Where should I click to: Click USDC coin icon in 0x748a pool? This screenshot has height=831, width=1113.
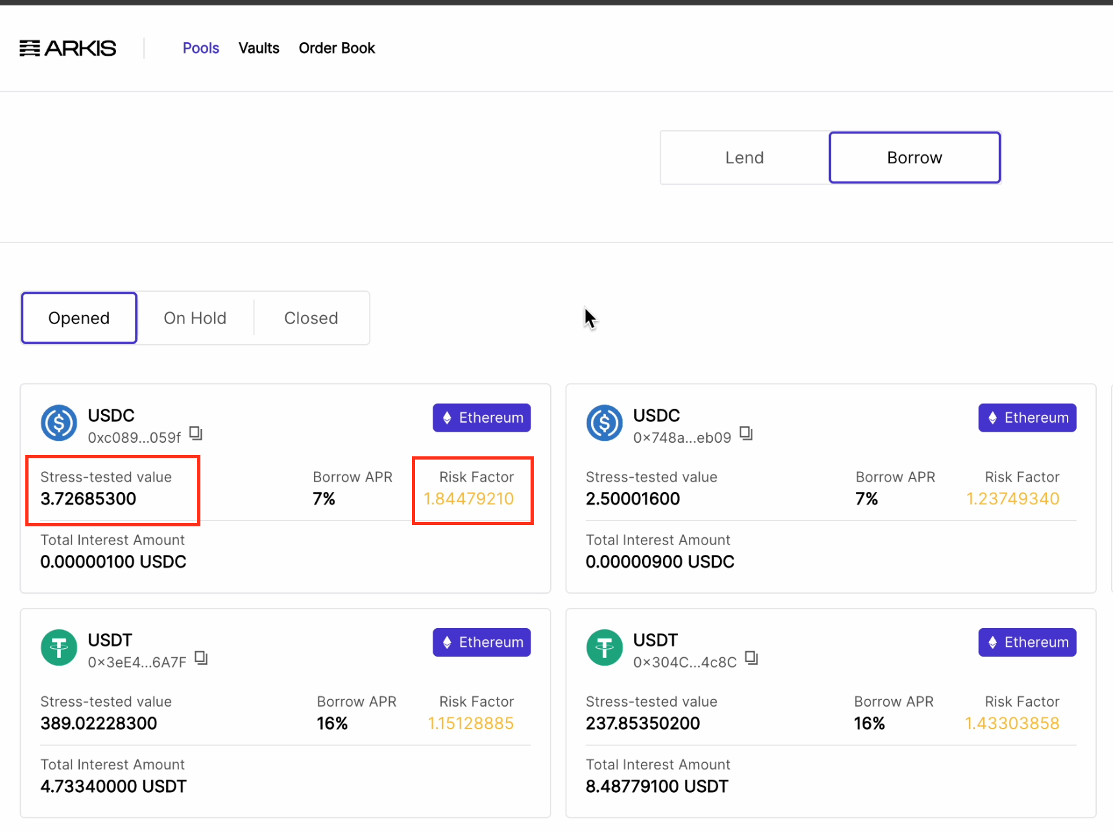[604, 423]
